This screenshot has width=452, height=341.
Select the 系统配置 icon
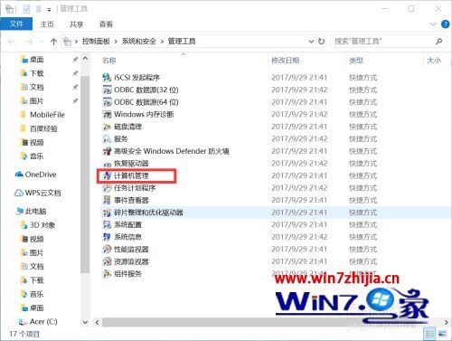click(107, 224)
